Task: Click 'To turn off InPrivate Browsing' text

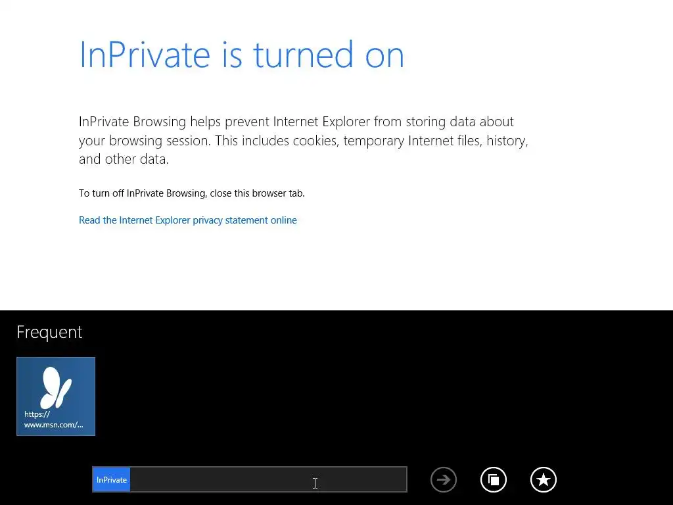Action: [x=191, y=193]
